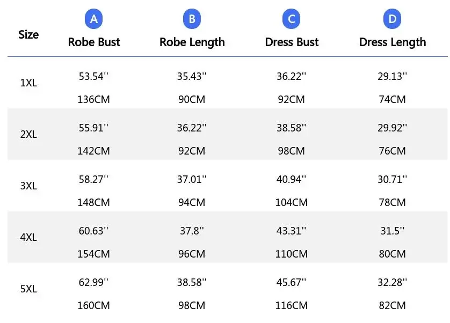Select the Robe Length column header
450x323 pixels.
pyautogui.click(x=192, y=42)
